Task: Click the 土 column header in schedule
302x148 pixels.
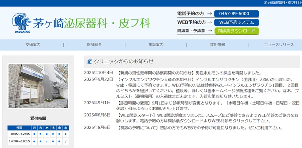Action: pyautogui.click(x=66, y=128)
